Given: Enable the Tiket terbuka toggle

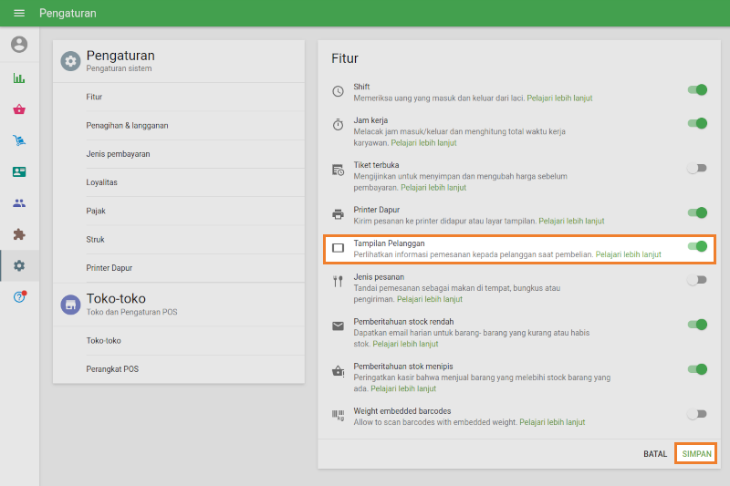Looking at the screenshot, I should (x=697, y=169).
